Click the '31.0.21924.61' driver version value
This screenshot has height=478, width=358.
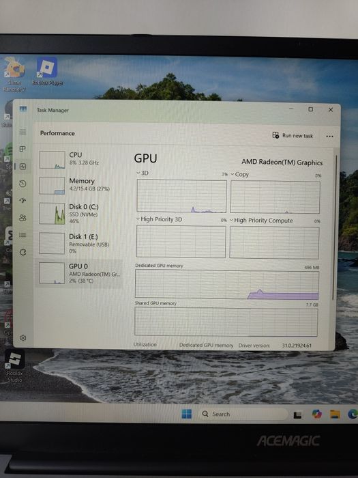point(297,346)
